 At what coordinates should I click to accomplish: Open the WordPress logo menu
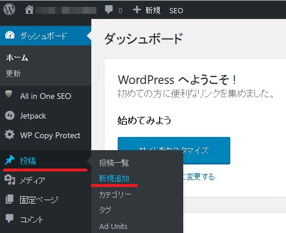9,9
